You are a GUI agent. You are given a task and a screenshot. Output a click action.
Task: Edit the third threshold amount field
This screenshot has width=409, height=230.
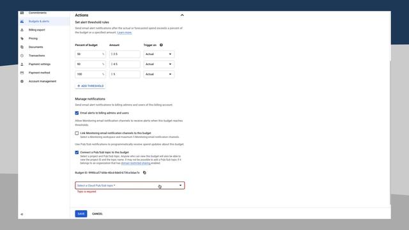click(x=125, y=74)
